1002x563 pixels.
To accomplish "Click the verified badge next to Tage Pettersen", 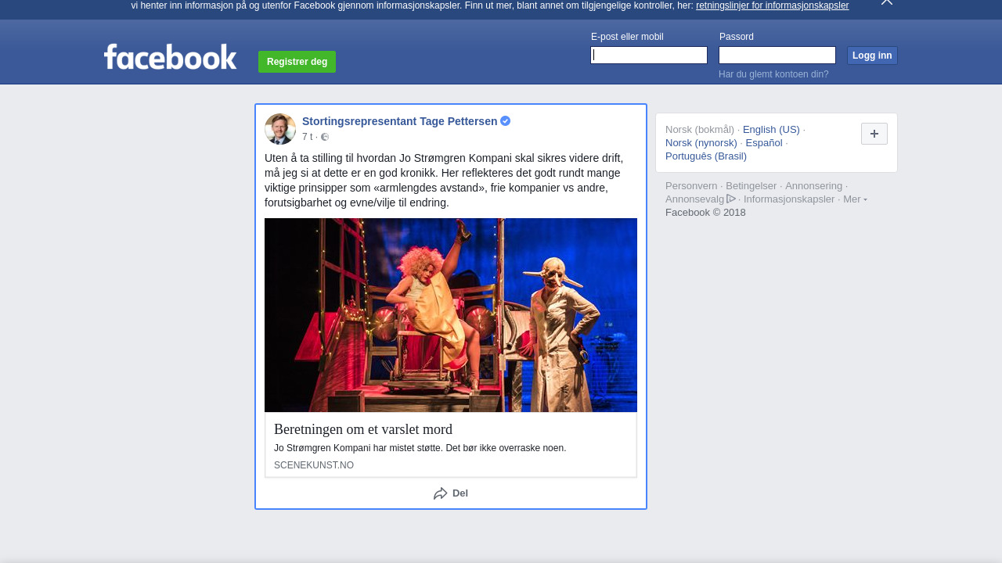I will pos(506,121).
